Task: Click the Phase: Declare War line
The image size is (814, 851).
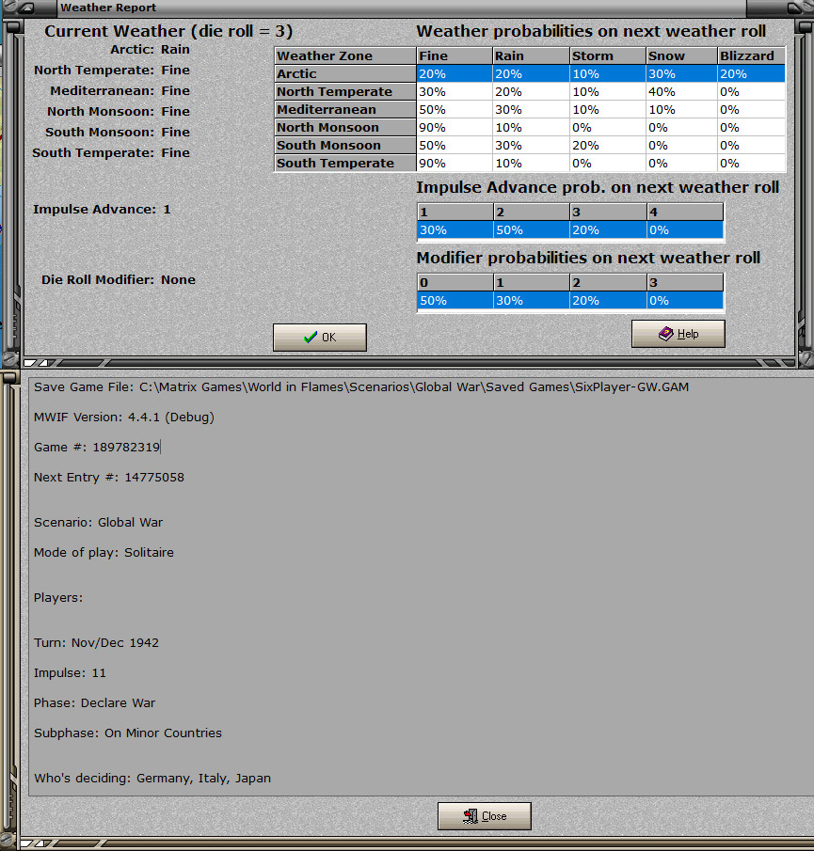Action: coord(94,702)
